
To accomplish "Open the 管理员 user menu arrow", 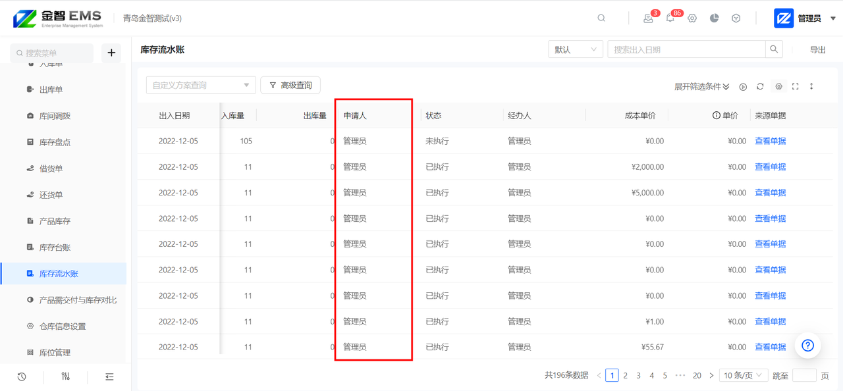I will (x=832, y=18).
